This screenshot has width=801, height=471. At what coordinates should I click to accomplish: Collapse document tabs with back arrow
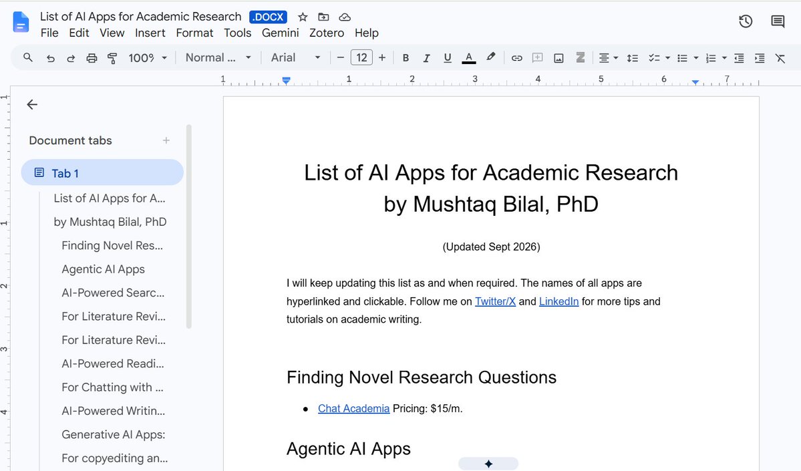point(32,104)
